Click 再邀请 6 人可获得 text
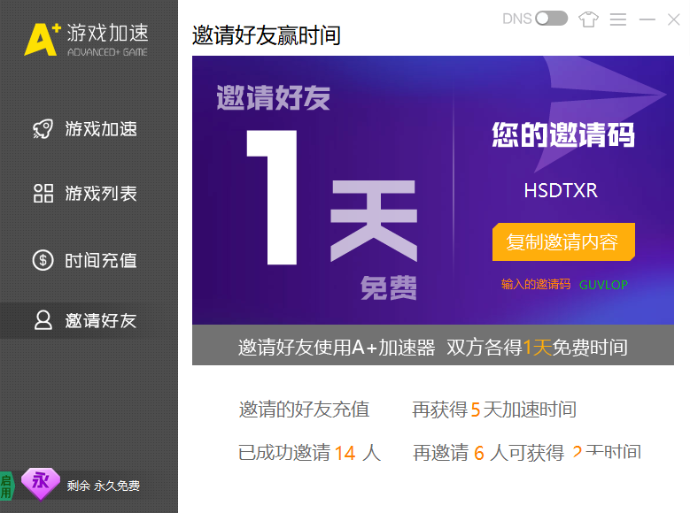 488,453
